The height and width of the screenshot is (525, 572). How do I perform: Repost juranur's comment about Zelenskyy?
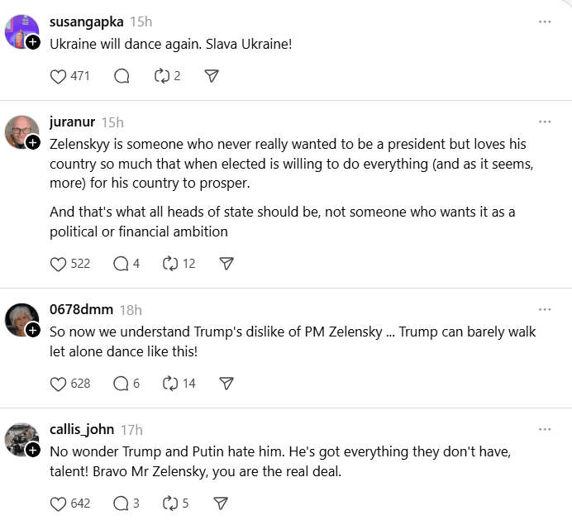click(x=171, y=264)
